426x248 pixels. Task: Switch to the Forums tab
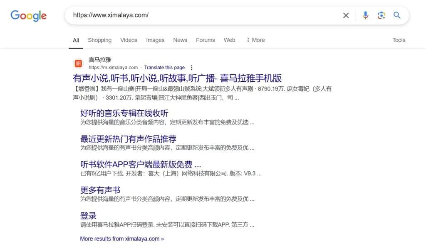206,40
